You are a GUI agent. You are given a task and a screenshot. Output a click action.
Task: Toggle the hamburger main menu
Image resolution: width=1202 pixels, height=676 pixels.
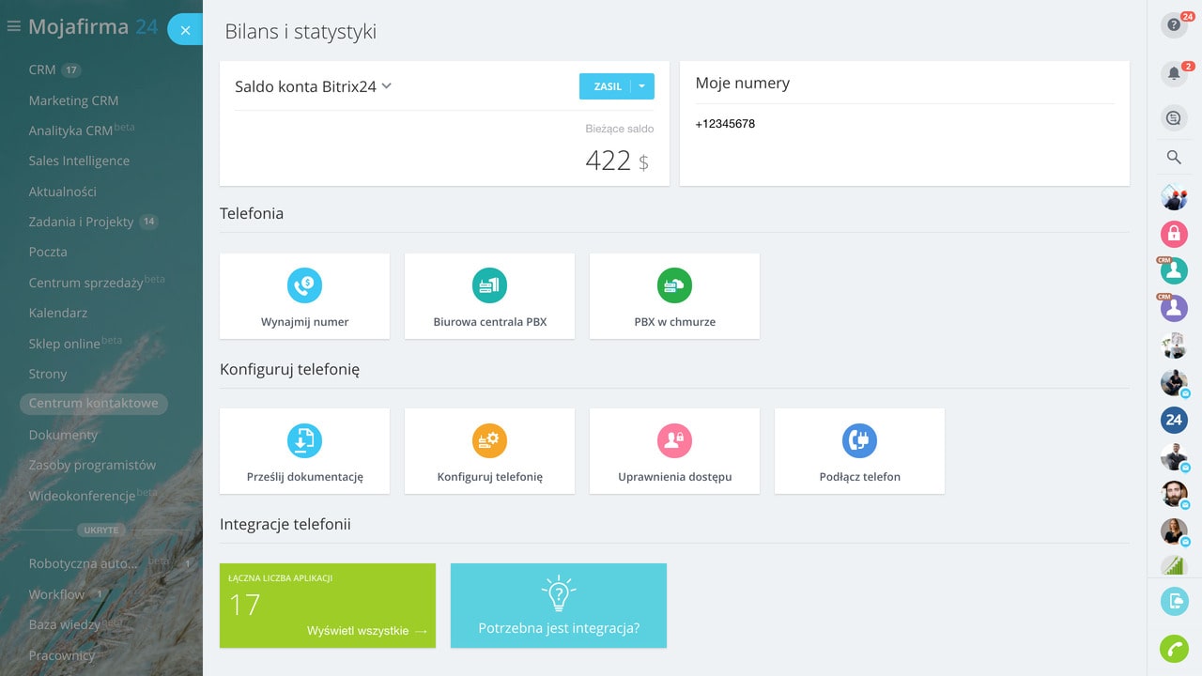13,27
